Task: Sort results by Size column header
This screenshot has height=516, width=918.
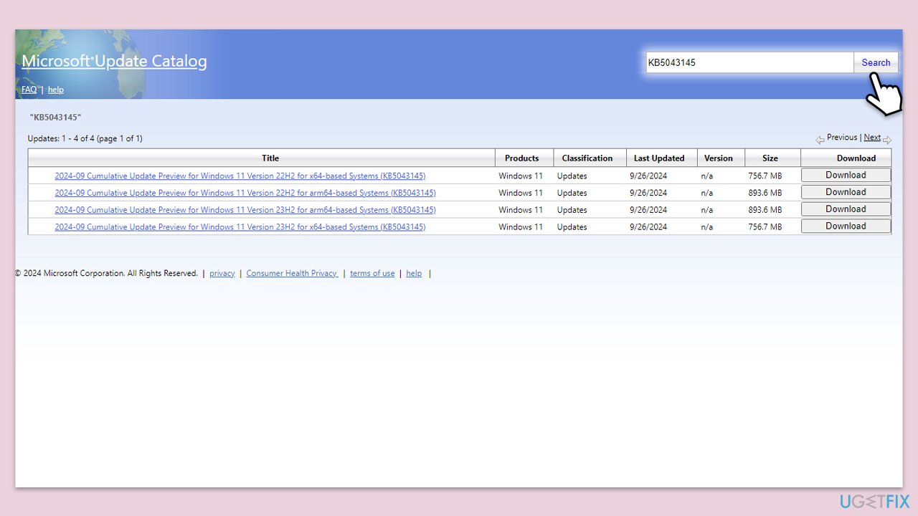Action: tap(770, 158)
